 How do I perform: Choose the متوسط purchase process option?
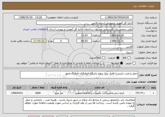121,63
